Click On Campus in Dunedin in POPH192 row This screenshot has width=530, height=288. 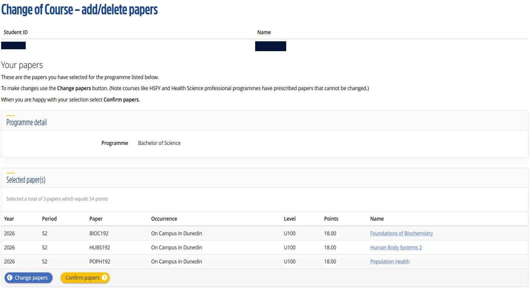click(176, 261)
